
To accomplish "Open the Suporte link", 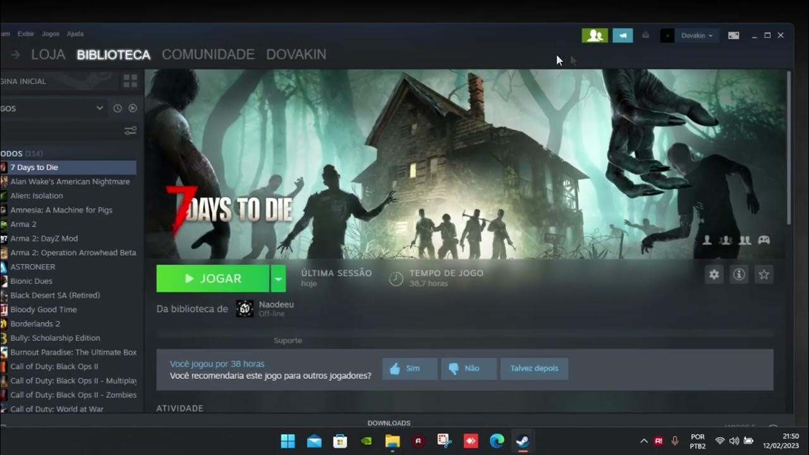I will (288, 341).
